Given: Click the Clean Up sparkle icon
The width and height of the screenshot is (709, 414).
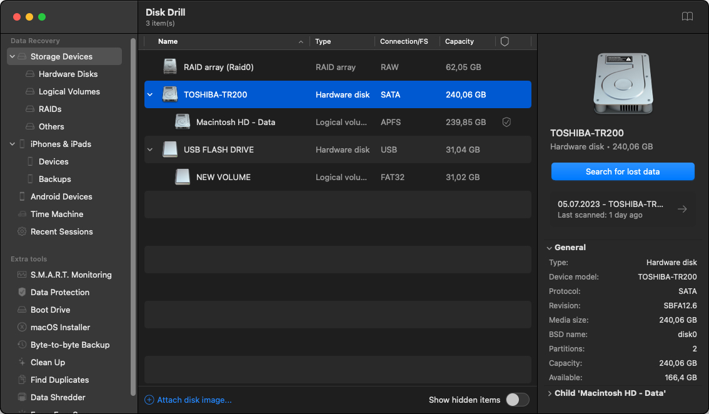Looking at the screenshot, I should 22,363.
